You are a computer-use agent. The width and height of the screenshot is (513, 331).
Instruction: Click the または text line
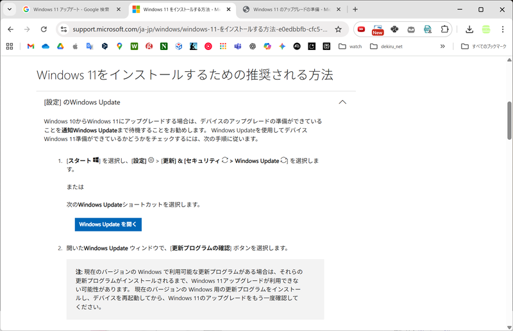pos(75,187)
